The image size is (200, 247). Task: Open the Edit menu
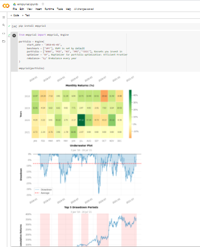22,9
